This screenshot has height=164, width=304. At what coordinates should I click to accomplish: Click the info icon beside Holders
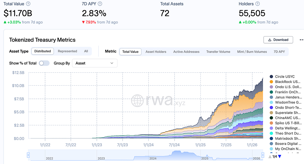point(257,4)
